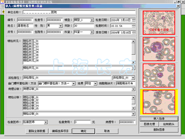Open the 病理诊断 dropdown arrow
185x139 pixels.
point(133,89)
